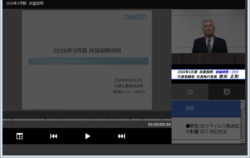Click the chapter list scroll-down arrow

pos(243,141)
